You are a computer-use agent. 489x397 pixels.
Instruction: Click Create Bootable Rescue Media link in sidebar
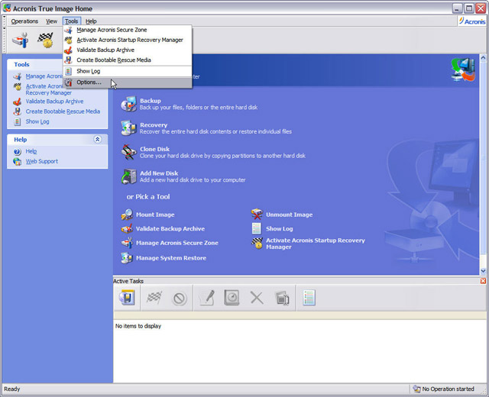point(63,111)
